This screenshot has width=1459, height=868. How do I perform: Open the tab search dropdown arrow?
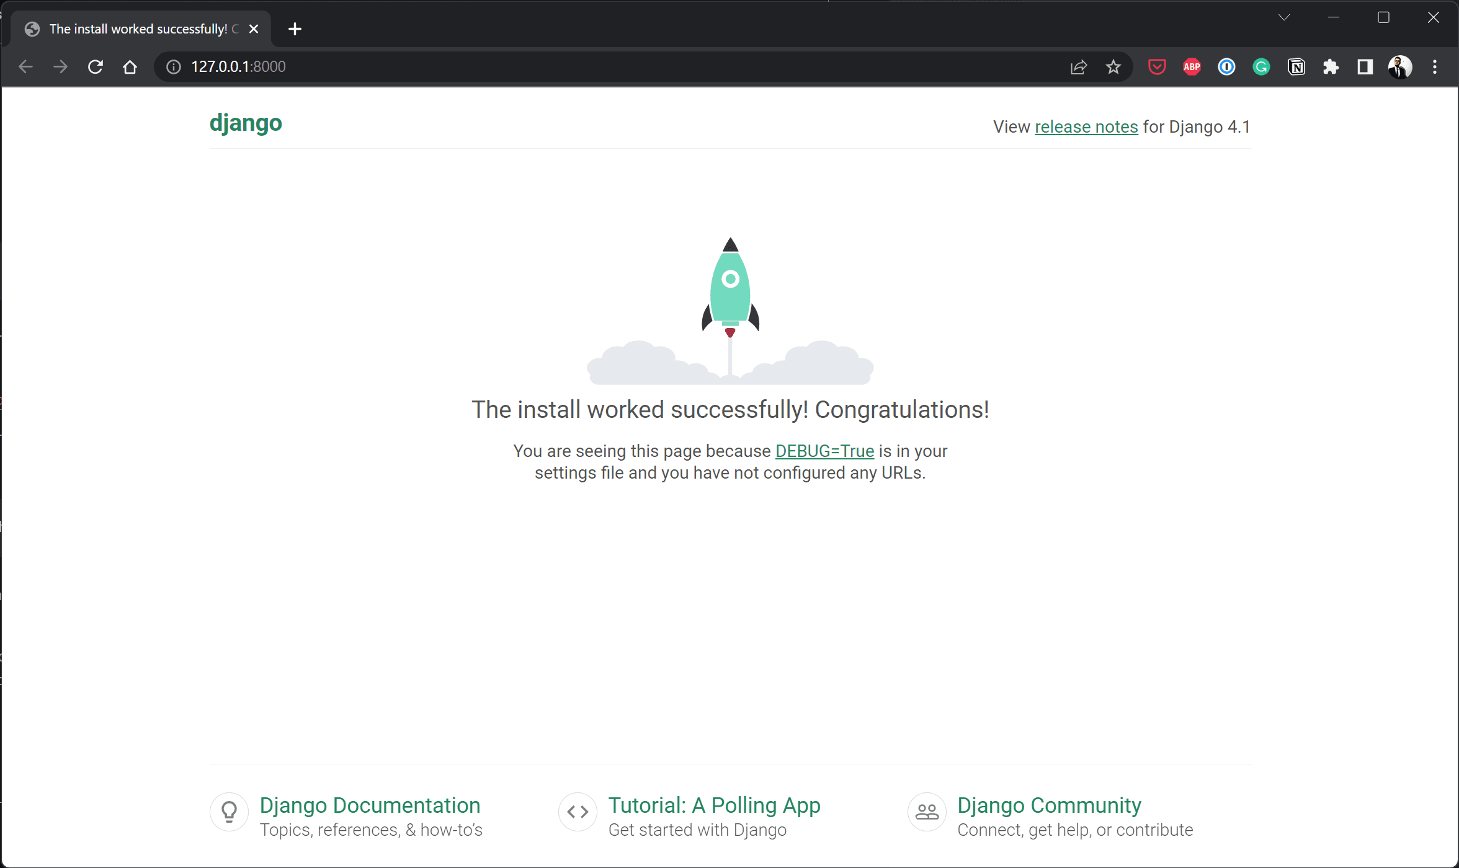click(1284, 17)
